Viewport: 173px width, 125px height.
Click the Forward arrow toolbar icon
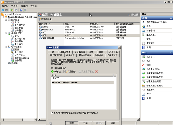(x=6, y=10)
